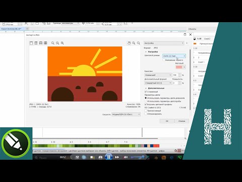Select use color proof settings radio
The image size is (242, 182).
coord(146,101)
